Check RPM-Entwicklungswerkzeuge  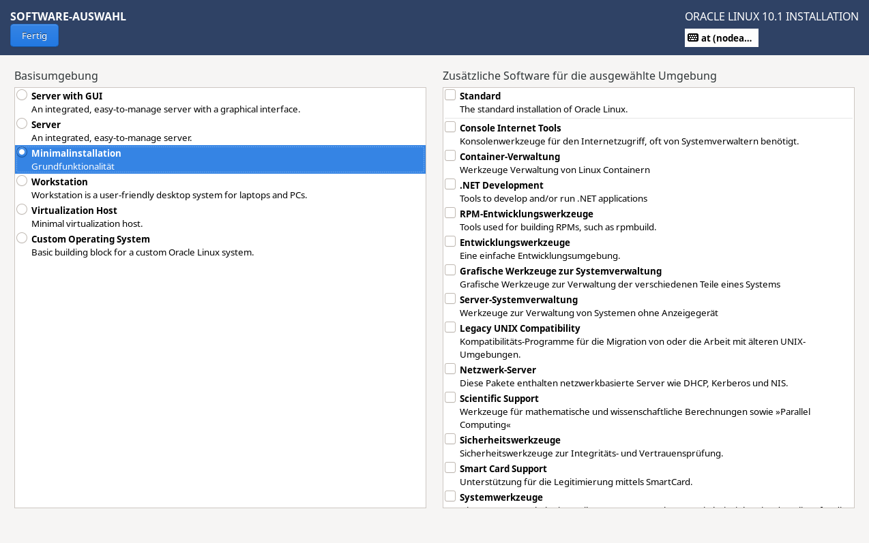(x=450, y=212)
